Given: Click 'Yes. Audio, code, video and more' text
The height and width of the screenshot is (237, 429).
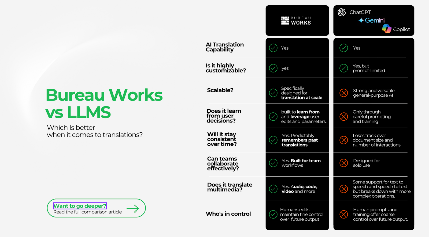Looking at the screenshot, I should [299, 189].
